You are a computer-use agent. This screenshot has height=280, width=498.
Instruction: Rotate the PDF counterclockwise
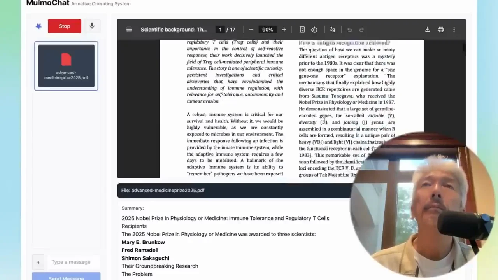(x=314, y=30)
